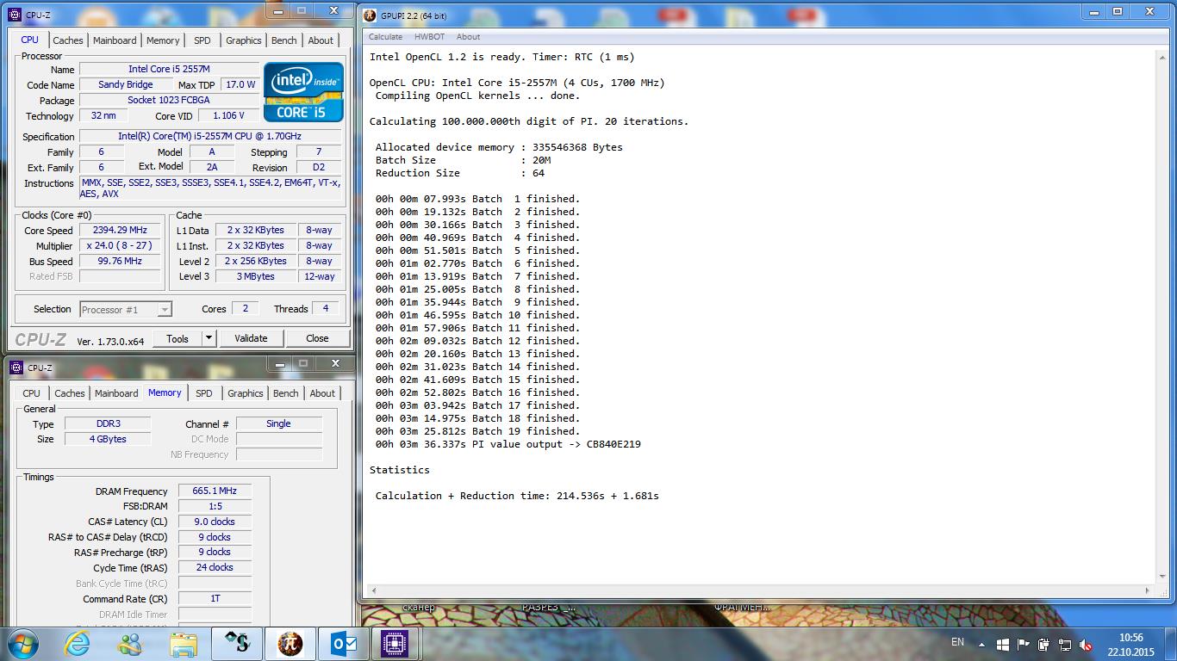Screen dimensions: 1177x661
Task: Open Bench tab in lower CPU-Z window
Action: [x=286, y=393]
